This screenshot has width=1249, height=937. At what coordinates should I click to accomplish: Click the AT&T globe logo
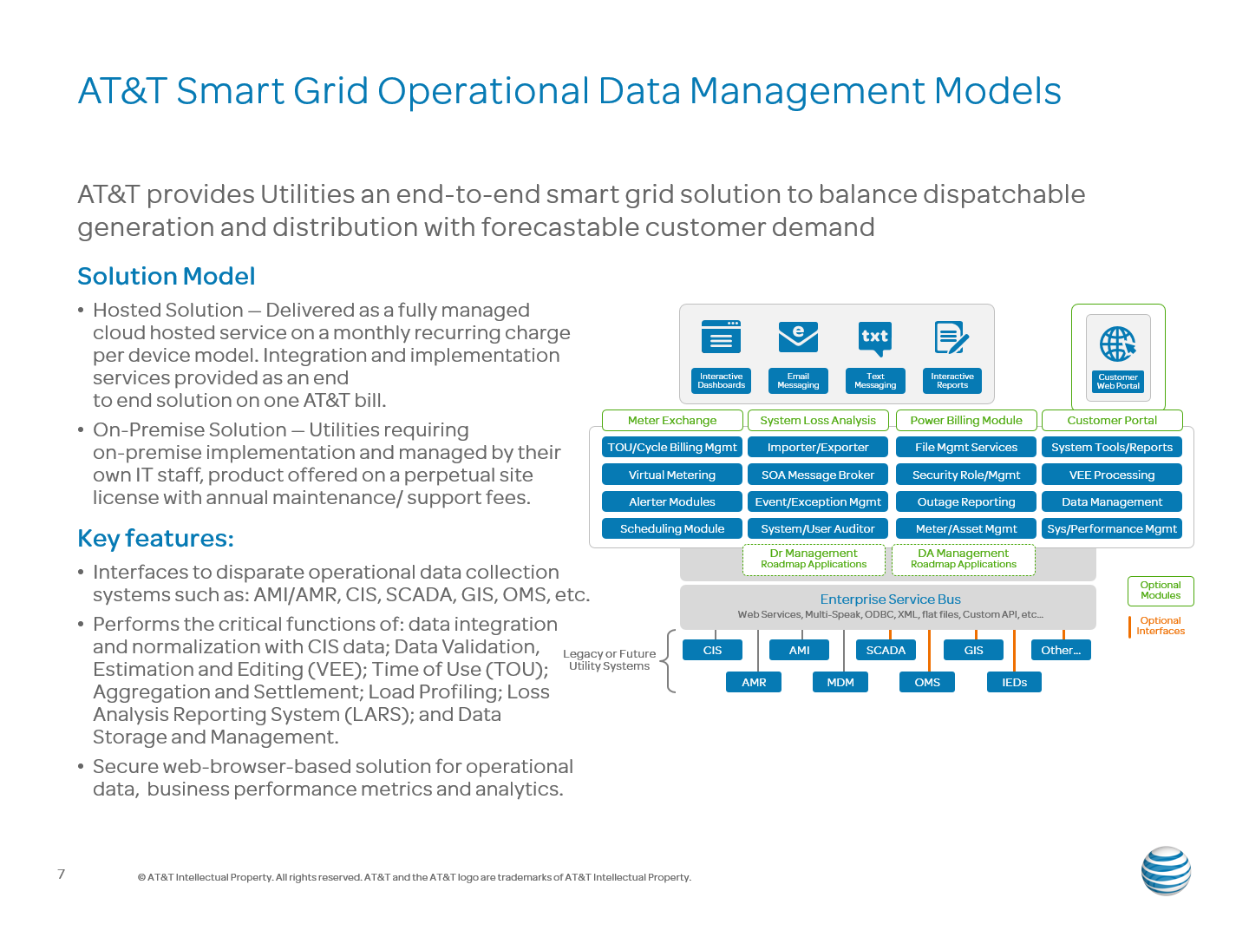[1166, 870]
